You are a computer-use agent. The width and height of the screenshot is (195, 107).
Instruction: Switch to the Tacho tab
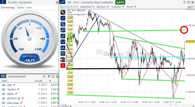(x=21, y=8)
